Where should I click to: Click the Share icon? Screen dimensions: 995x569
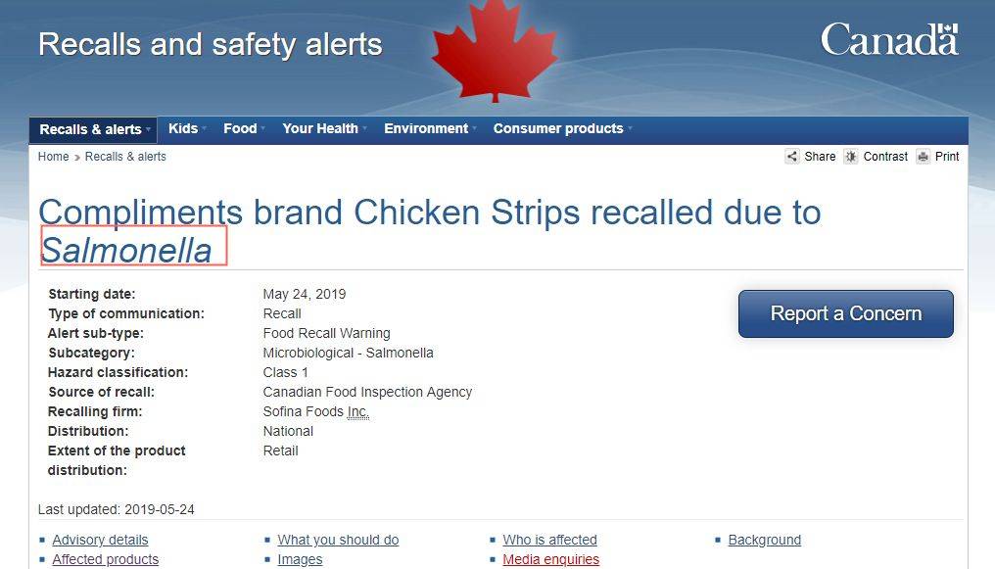(x=792, y=157)
